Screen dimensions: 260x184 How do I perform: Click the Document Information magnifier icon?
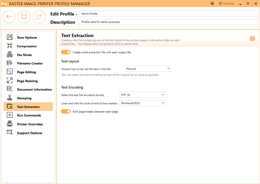tap(9, 89)
